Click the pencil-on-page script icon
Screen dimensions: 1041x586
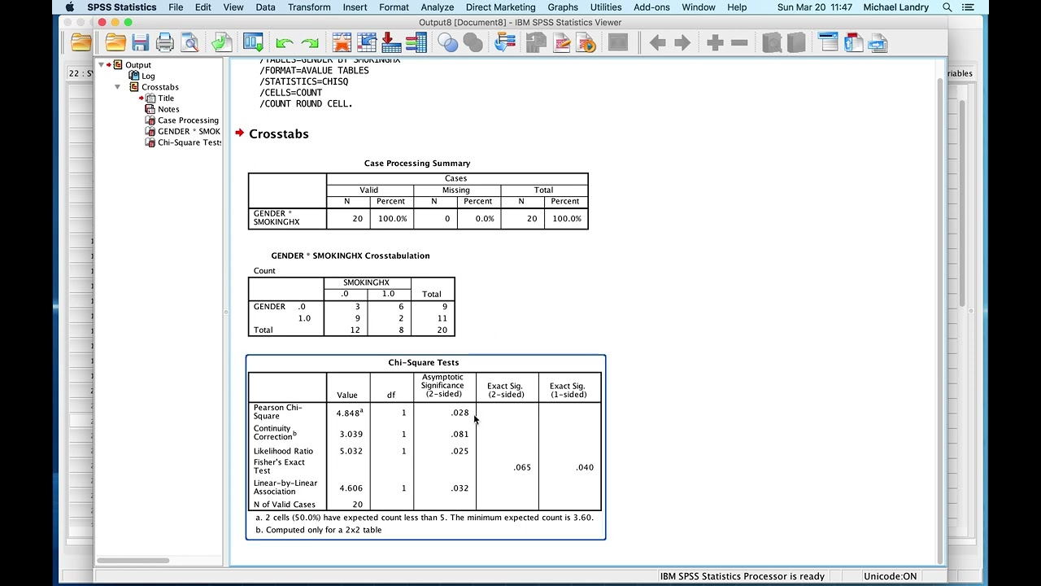(x=561, y=42)
